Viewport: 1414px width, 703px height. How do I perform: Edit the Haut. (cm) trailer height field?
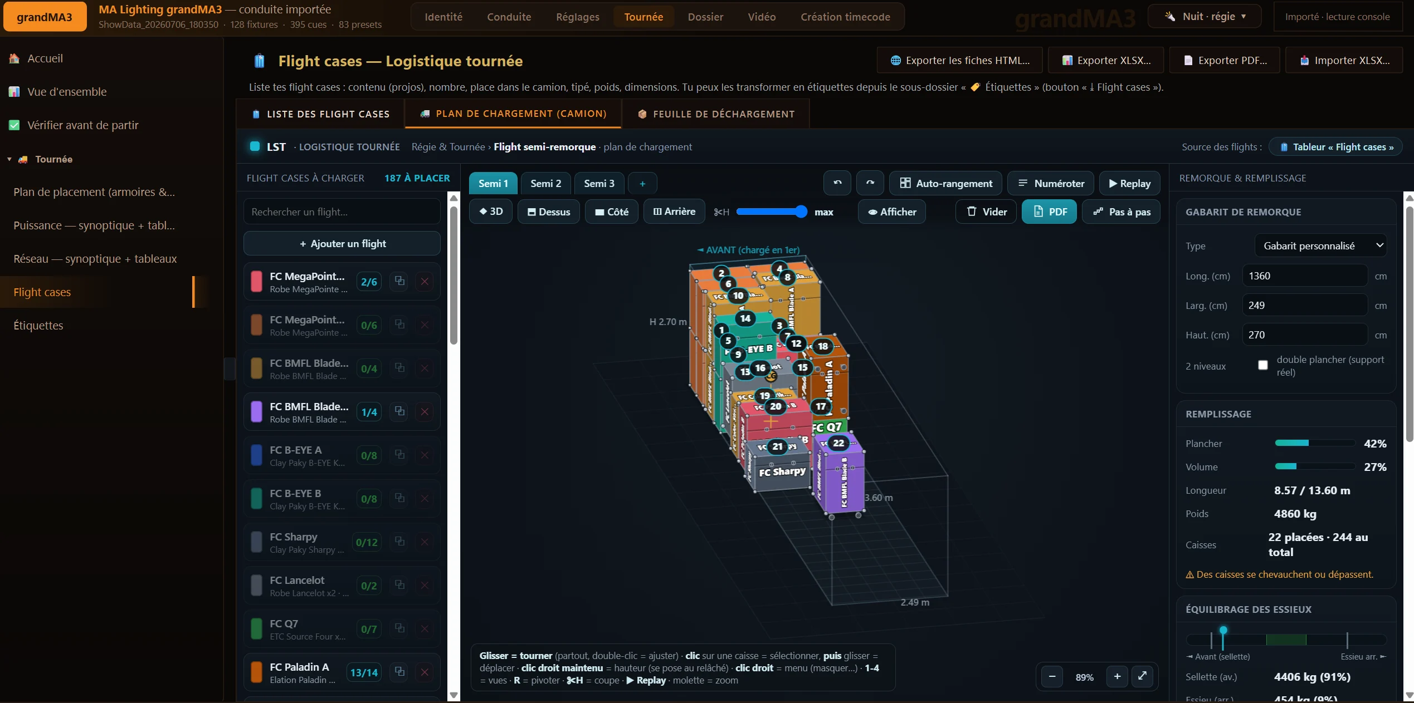1304,335
